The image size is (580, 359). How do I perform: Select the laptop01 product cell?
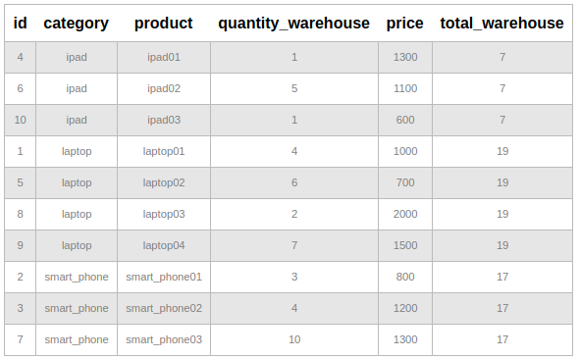[164, 152]
